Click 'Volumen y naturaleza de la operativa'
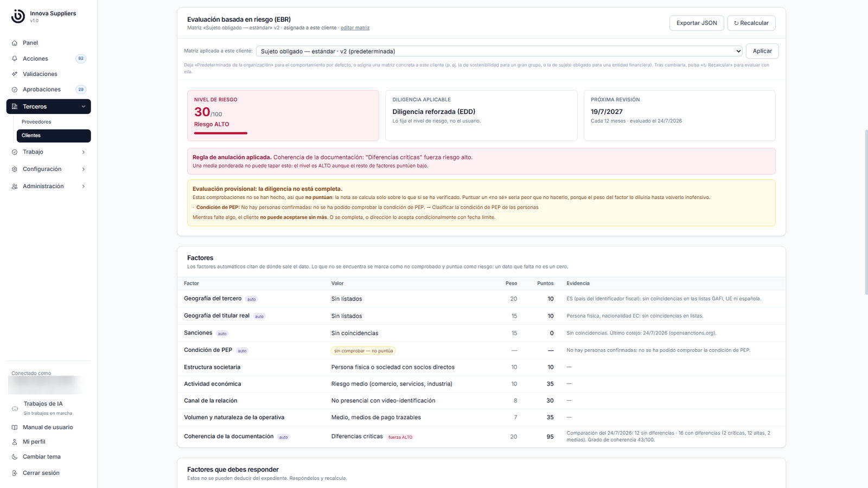Screen dimensions: 868x488 coord(234,418)
